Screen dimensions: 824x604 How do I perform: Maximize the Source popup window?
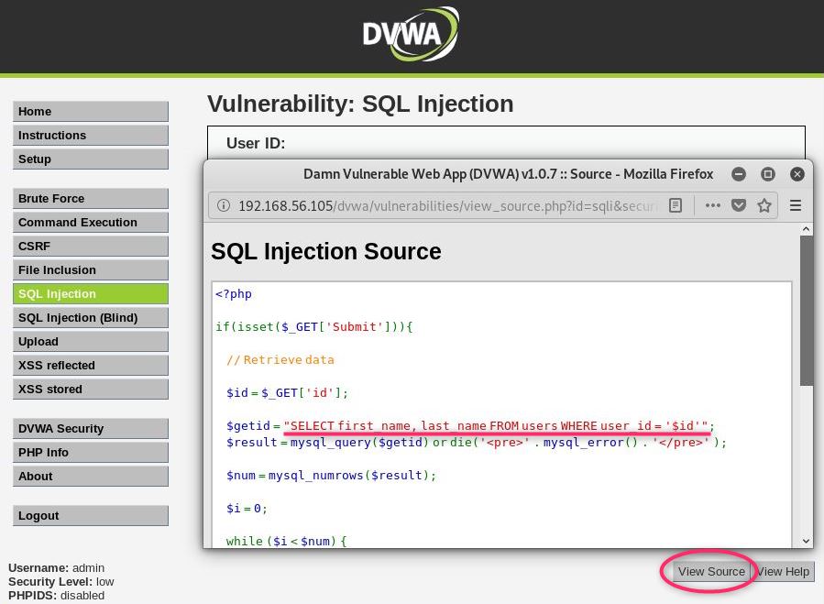[x=768, y=174]
